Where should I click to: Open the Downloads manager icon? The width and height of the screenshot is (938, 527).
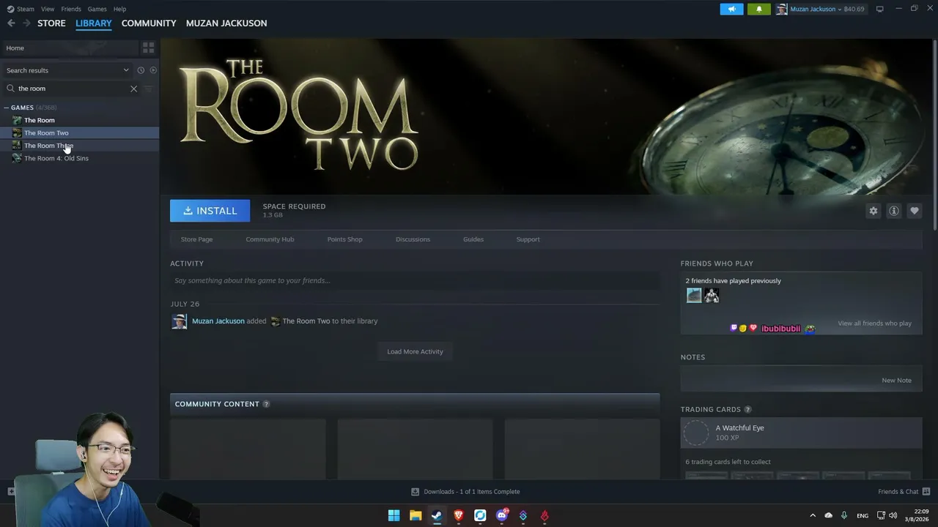(x=415, y=492)
